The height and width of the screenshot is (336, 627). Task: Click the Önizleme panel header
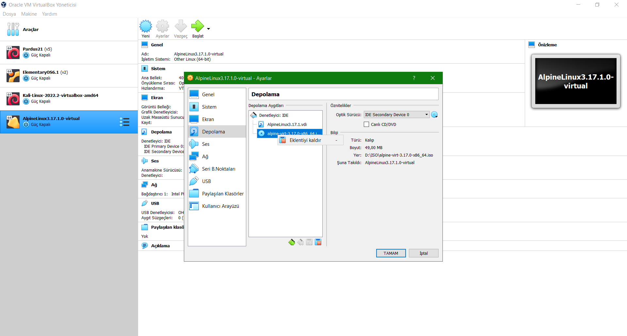point(547,45)
